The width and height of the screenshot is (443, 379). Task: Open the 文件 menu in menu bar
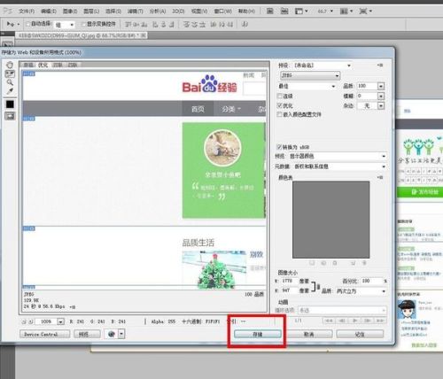(27, 12)
